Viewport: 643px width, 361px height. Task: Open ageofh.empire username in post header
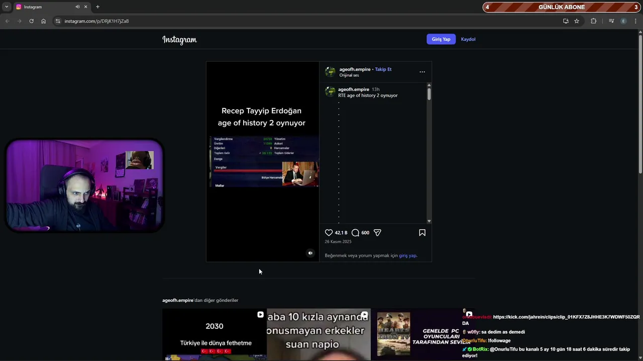pyautogui.click(x=355, y=69)
